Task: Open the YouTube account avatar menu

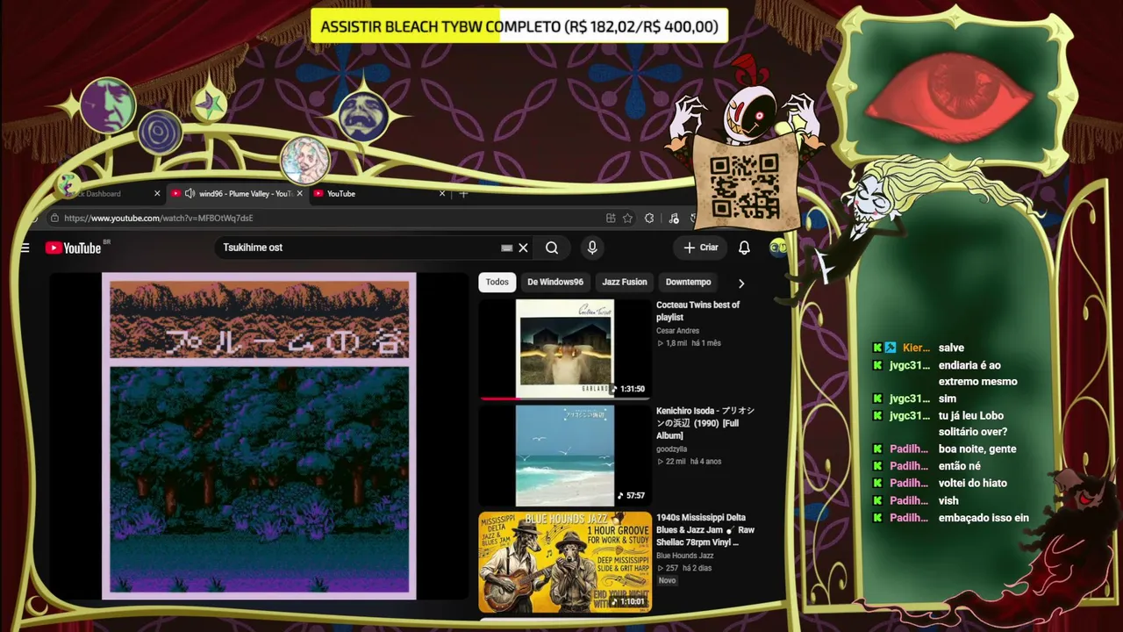Action: coord(778,248)
